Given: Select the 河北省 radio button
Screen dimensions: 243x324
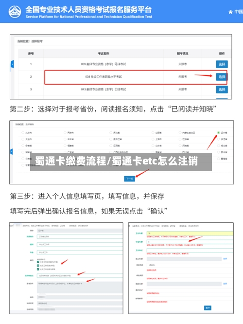Looking at the screenshot, I should 111,133.
